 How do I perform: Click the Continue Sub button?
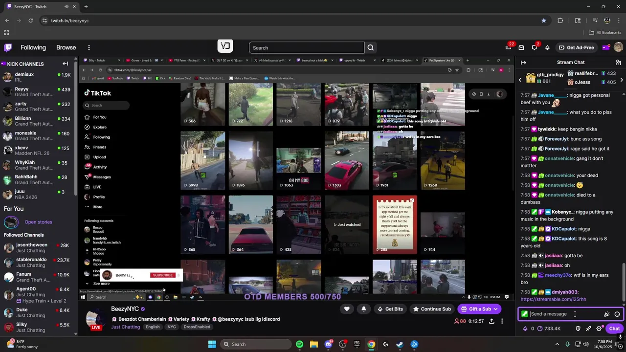[432, 309]
